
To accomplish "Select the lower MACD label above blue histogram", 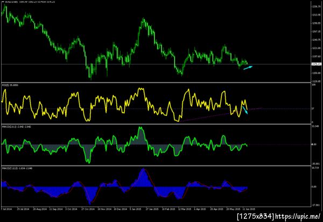I will 17,169.
